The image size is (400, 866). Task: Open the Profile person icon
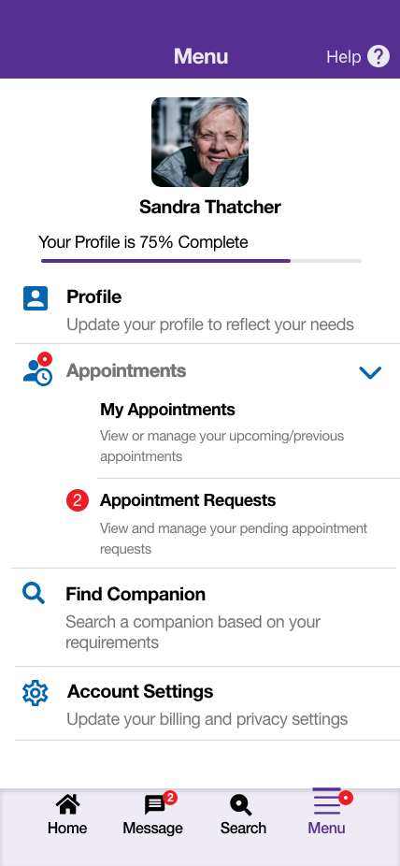[36, 298]
